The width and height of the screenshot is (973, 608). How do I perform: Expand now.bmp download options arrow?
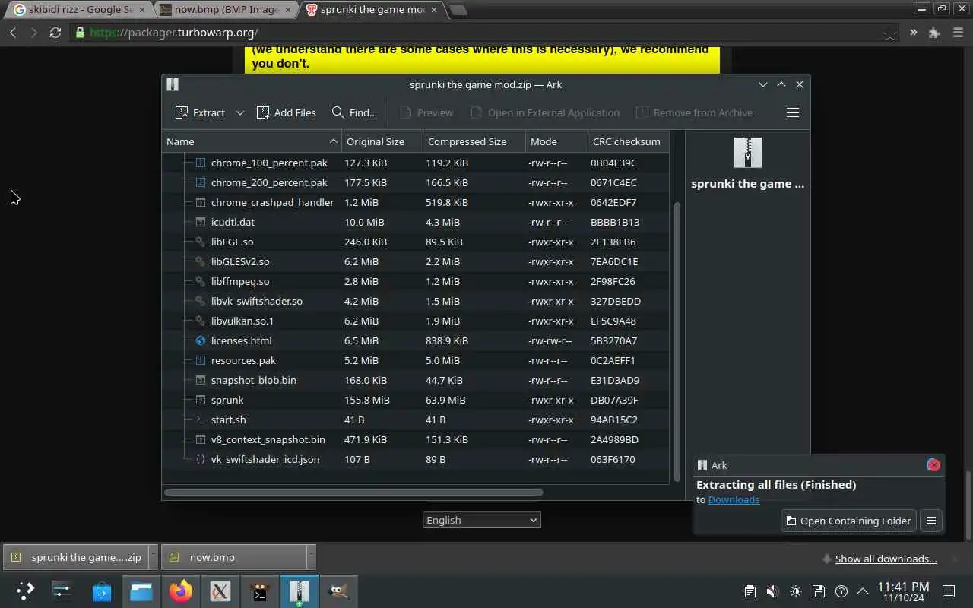pyautogui.click(x=311, y=557)
